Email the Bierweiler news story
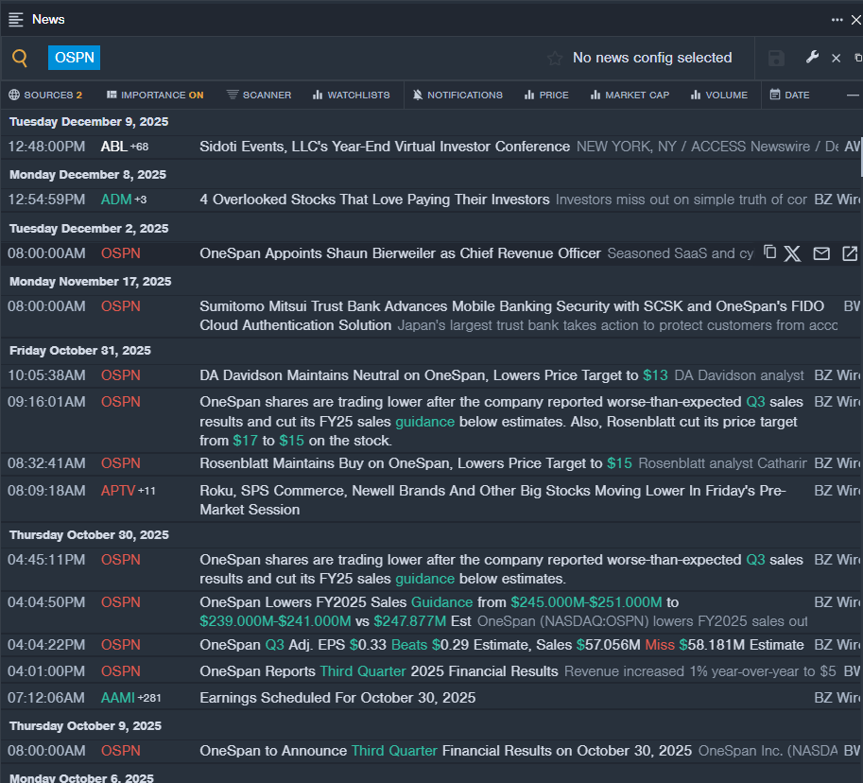 (x=821, y=253)
